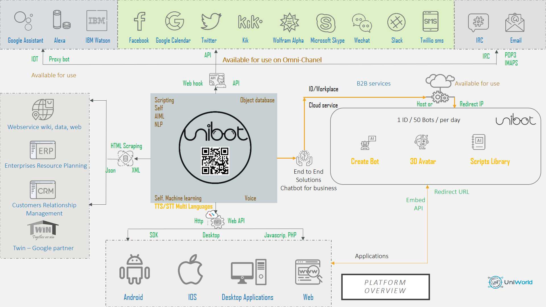The width and height of the screenshot is (546, 307).
Task: Click the PLATFORM OVERVIEW box
Action: [385, 287]
